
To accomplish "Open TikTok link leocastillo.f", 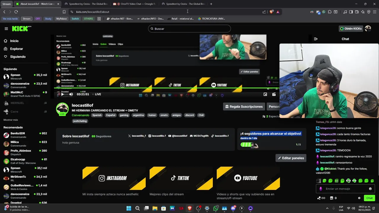I will click(x=220, y=136).
